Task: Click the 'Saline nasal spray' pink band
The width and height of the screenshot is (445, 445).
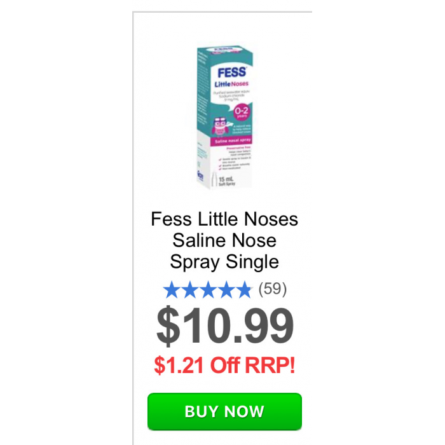Action: (231, 140)
